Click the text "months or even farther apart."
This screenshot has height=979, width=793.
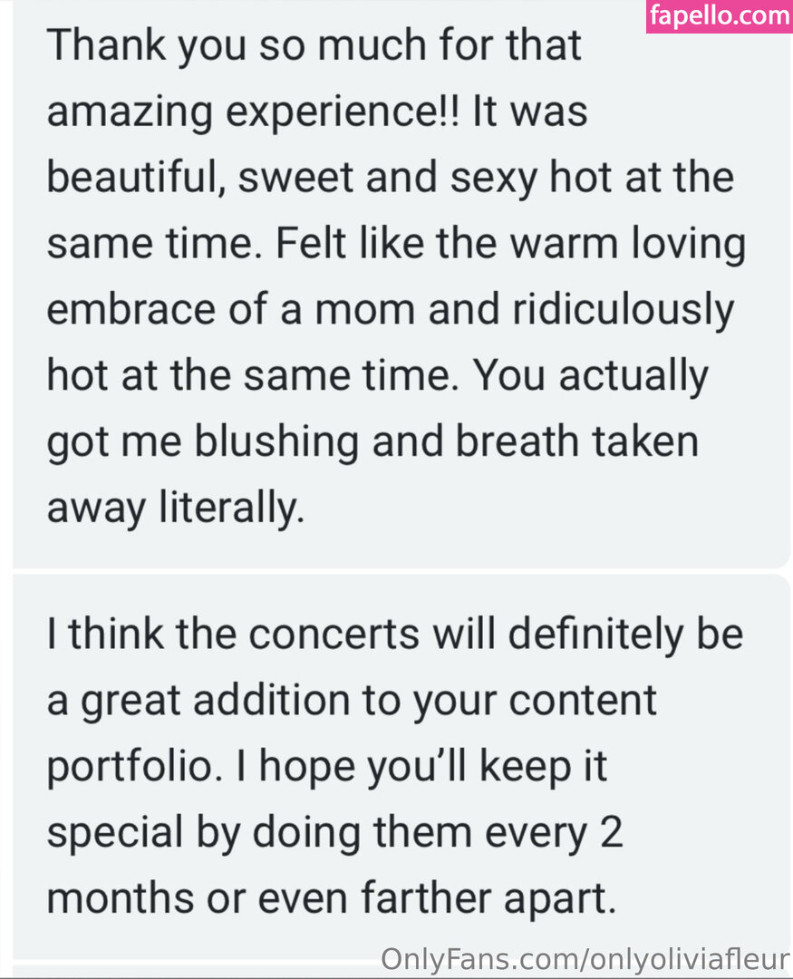coord(332,898)
